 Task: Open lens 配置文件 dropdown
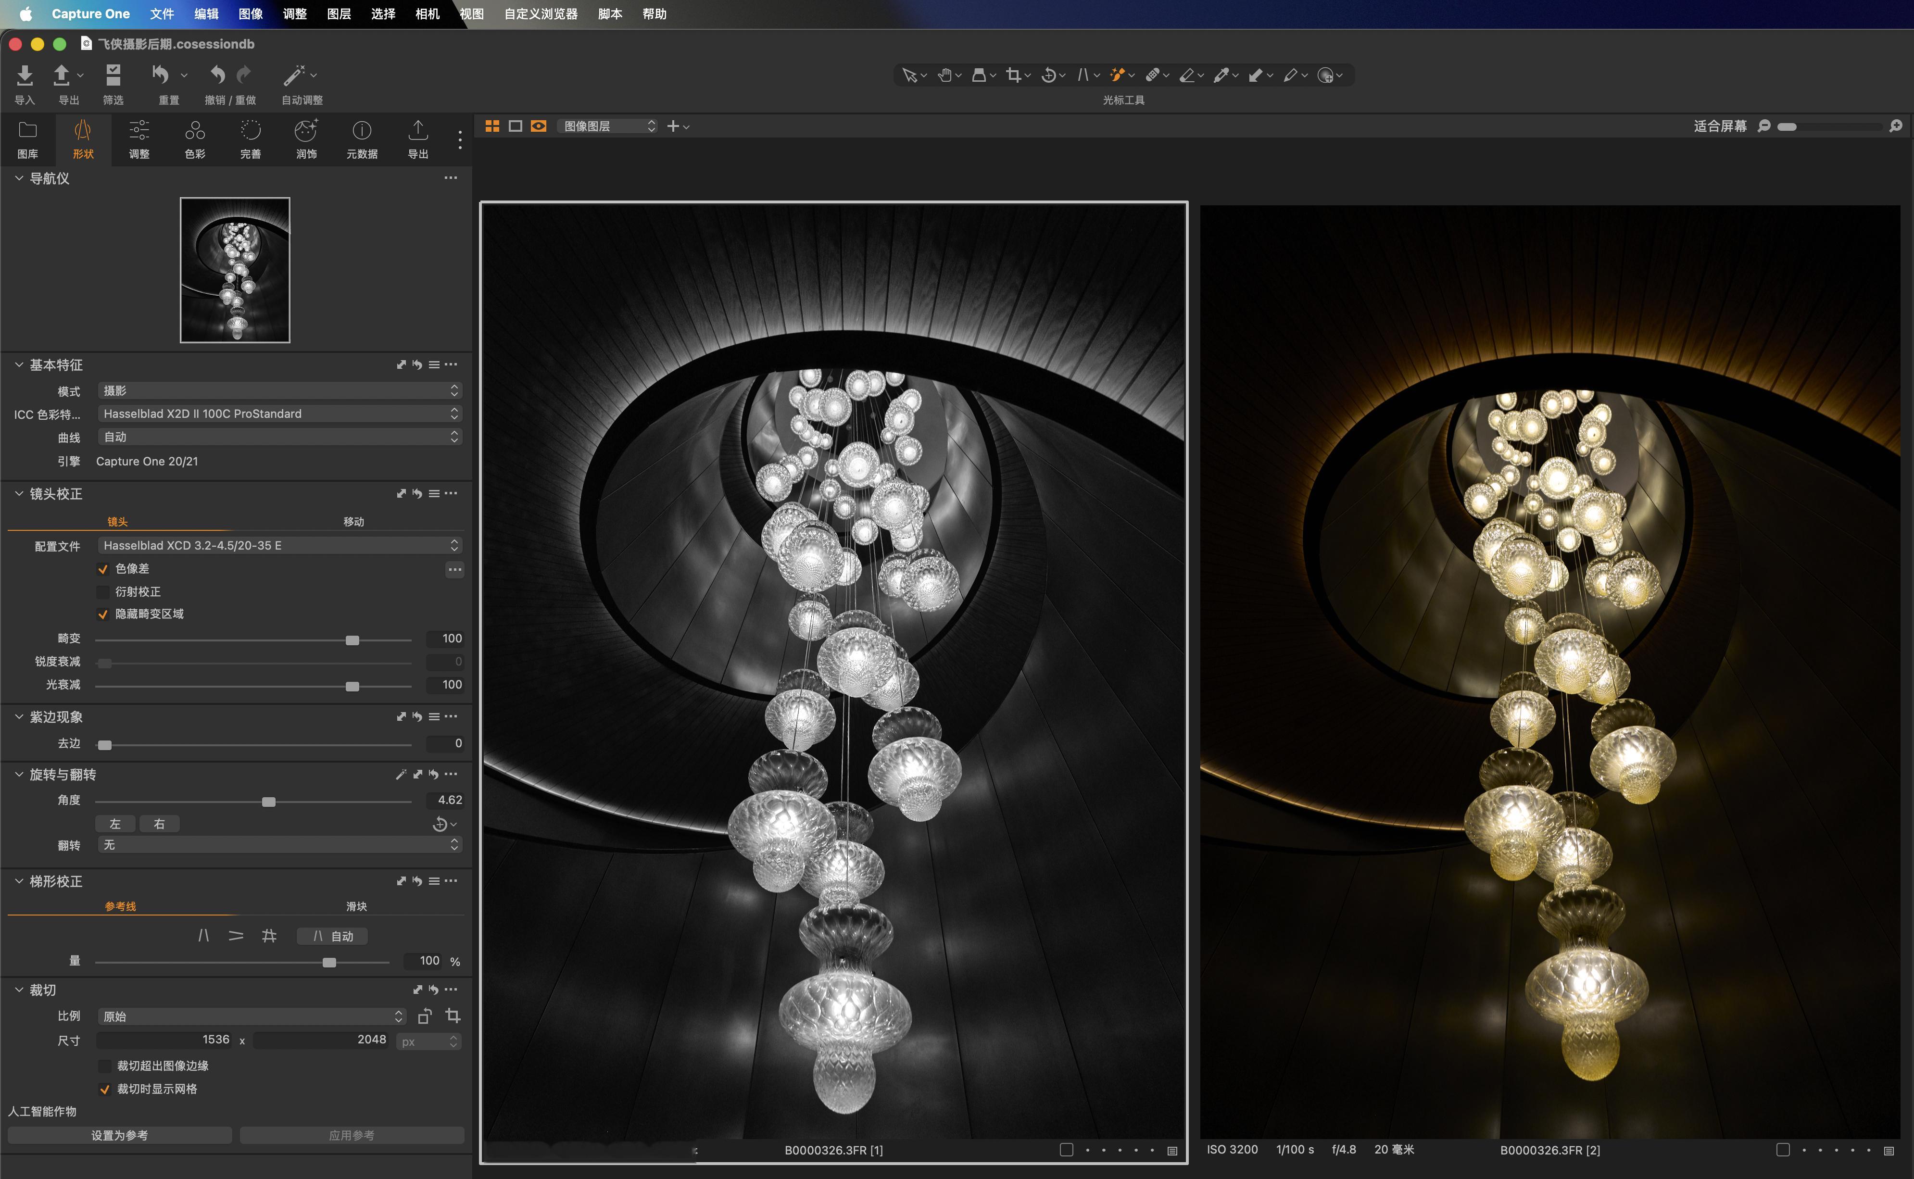click(x=280, y=545)
